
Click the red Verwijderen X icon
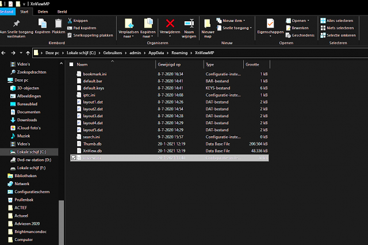(170, 23)
